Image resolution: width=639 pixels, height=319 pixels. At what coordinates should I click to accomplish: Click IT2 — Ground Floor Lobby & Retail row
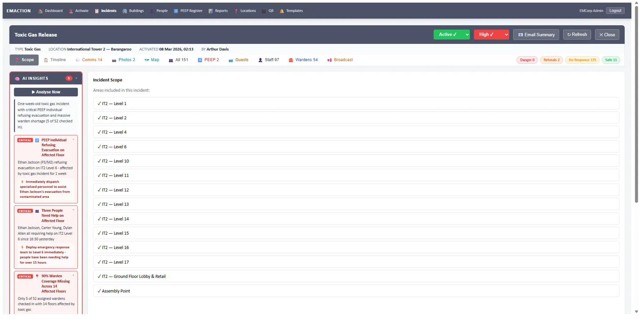click(356, 276)
